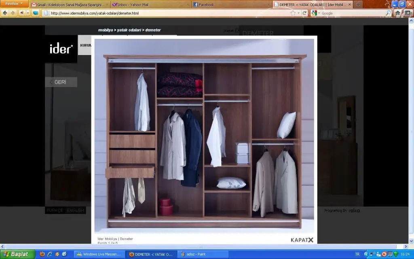Close the image popup with KAPAT X
This screenshot has width=414, height=259.
pyautogui.click(x=302, y=240)
